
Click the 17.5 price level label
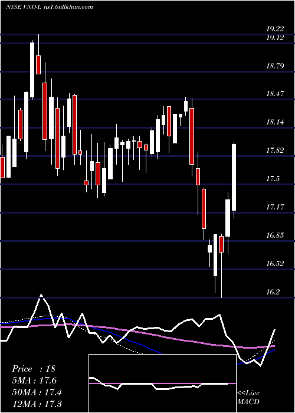273,179
